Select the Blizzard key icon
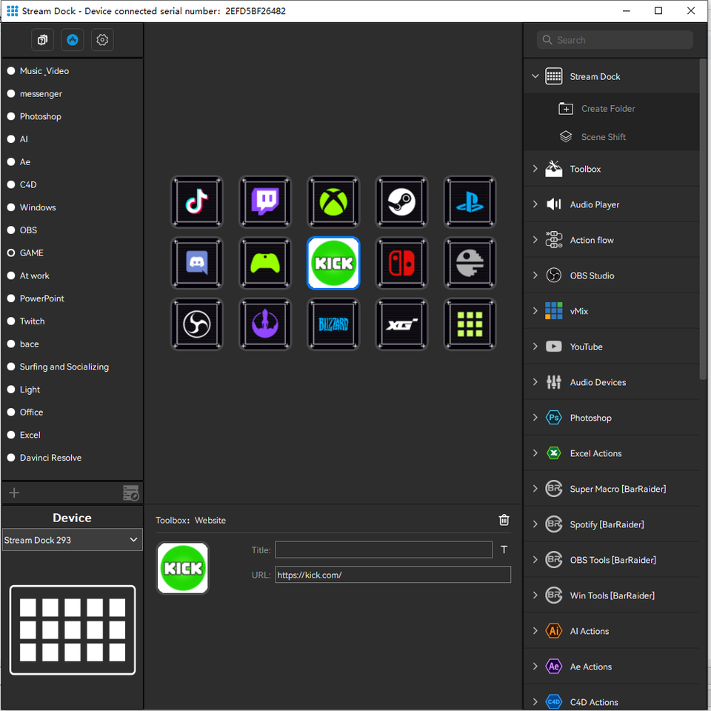 click(333, 324)
